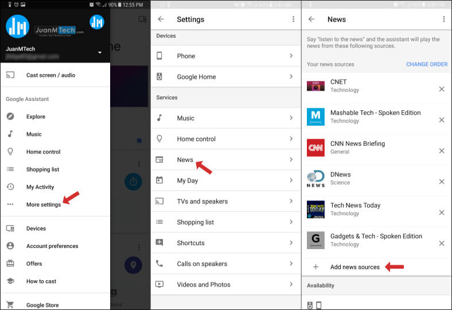
Task: Remove Gadgets & Tech - Spoken Edition
Action: [442, 243]
